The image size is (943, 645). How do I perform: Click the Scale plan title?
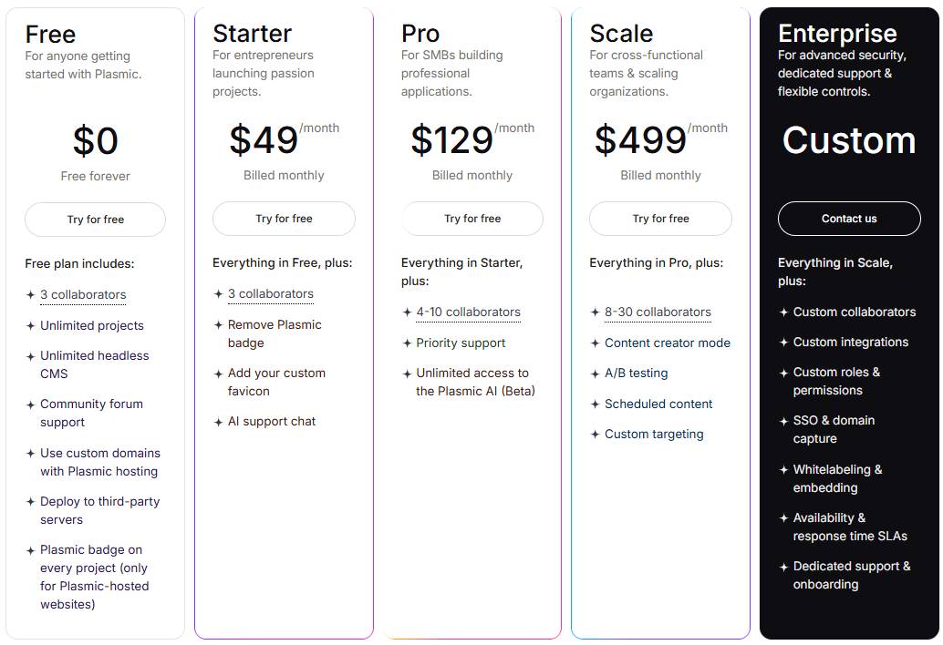[x=621, y=33]
